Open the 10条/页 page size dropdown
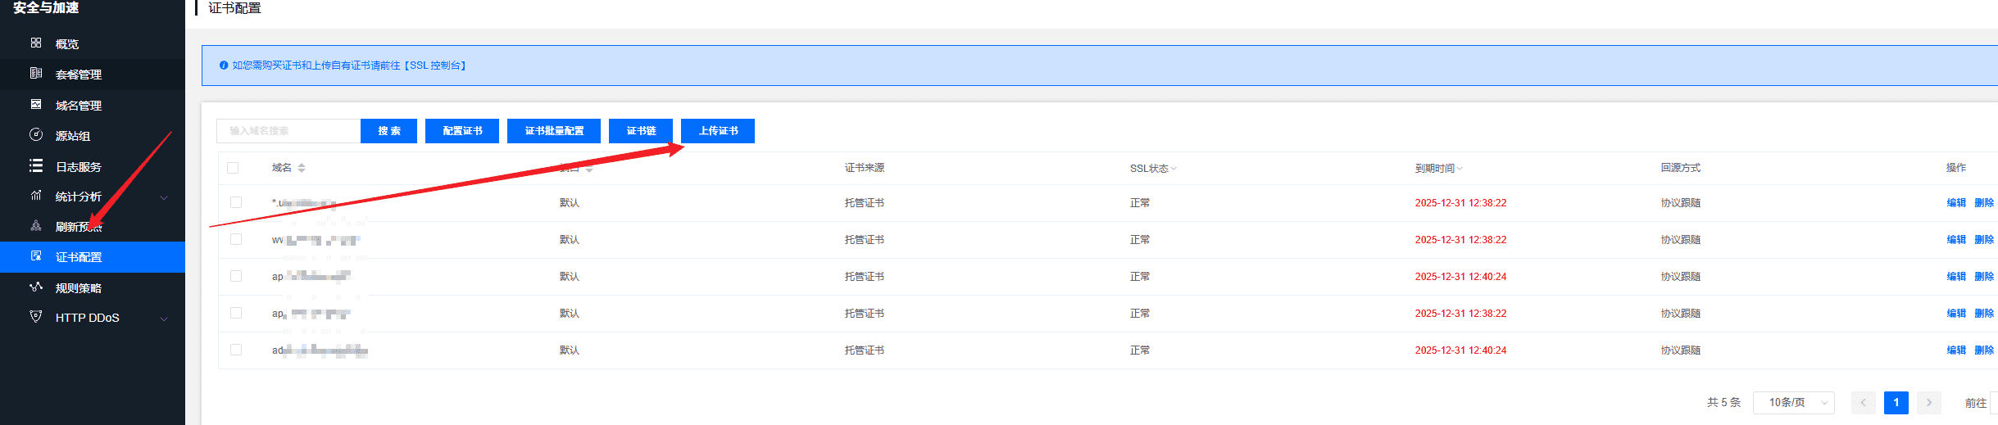 pyautogui.click(x=1792, y=403)
